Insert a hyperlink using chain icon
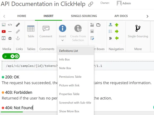Image resolution: width=154 pixels, height=115 pixels. [18, 25]
